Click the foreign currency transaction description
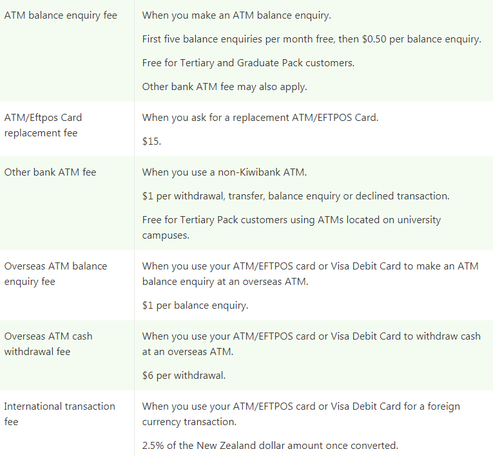Screen dimensions: 493x456 click(x=301, y=414)
